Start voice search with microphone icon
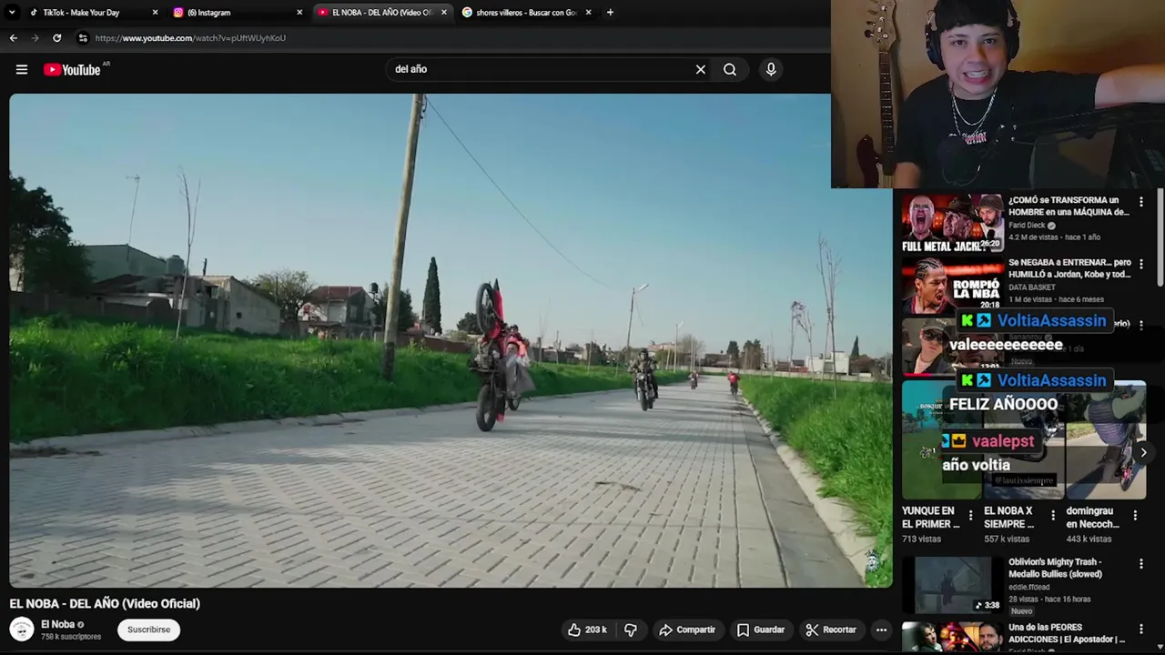This screenshot has height=655, width=1165. click(771, 69)
